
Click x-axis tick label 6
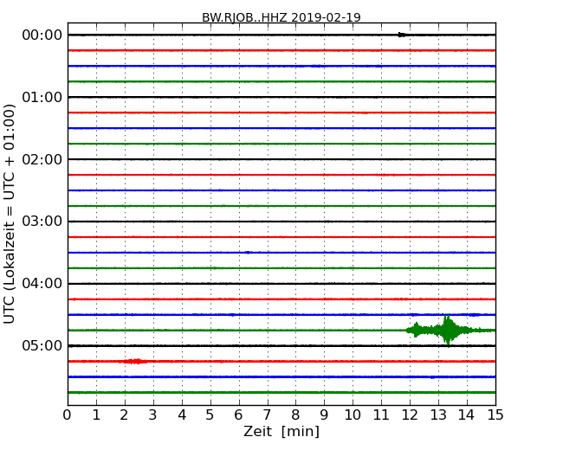coord(238,415)
